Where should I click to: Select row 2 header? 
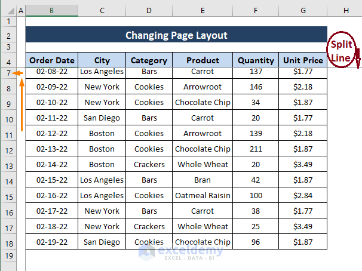8,35
